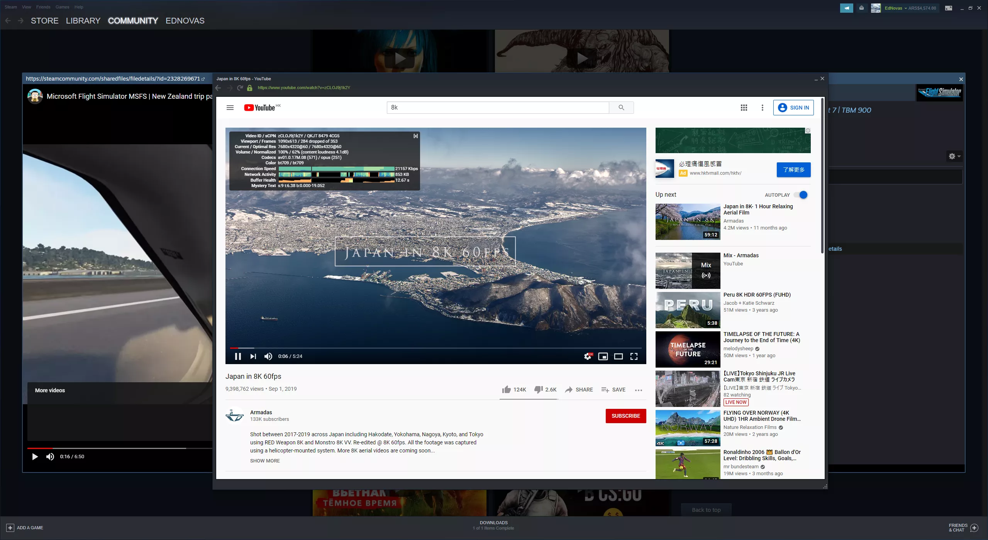The image size is (988, 540).
Task: Click the red SUBSCRIBE button
Action: (625, 416)
